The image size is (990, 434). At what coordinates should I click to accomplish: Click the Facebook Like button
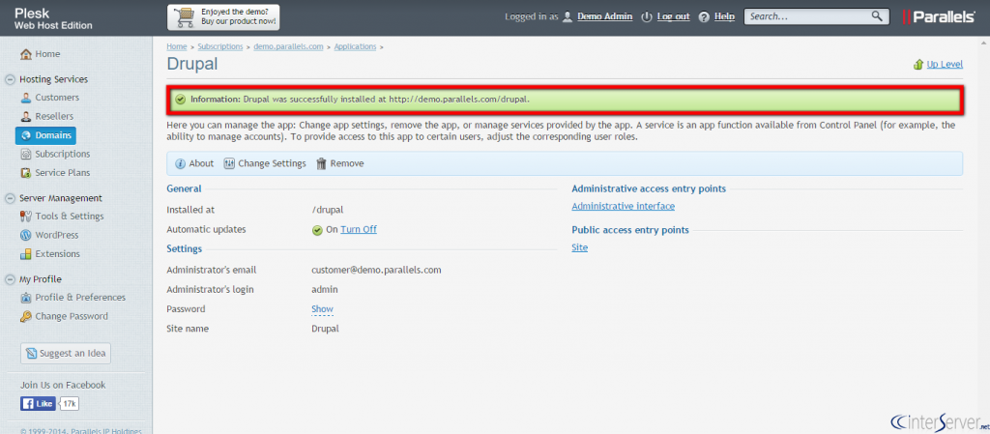[x=38, y=404]
